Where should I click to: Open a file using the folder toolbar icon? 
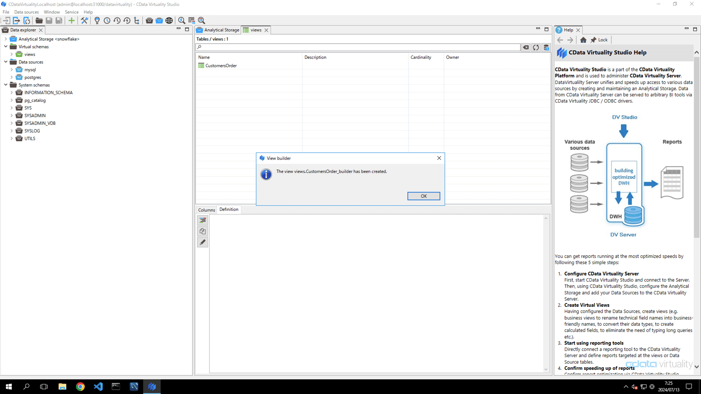[39, 20]
